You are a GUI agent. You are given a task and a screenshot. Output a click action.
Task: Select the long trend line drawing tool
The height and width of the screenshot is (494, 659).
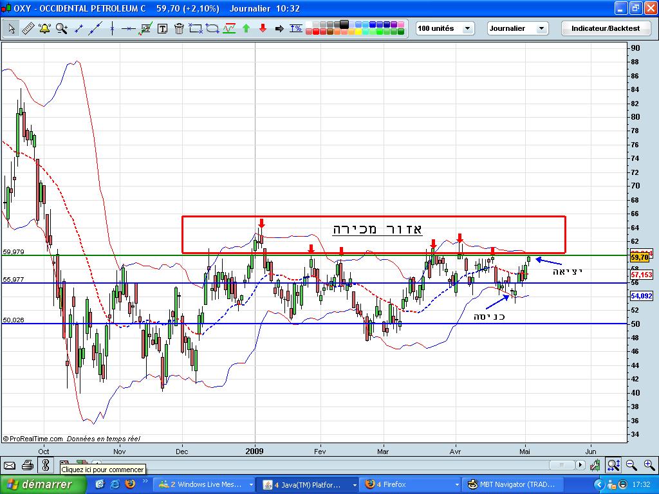95,28
